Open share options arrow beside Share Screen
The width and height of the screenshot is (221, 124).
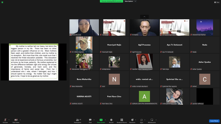[x=105, y=120]
